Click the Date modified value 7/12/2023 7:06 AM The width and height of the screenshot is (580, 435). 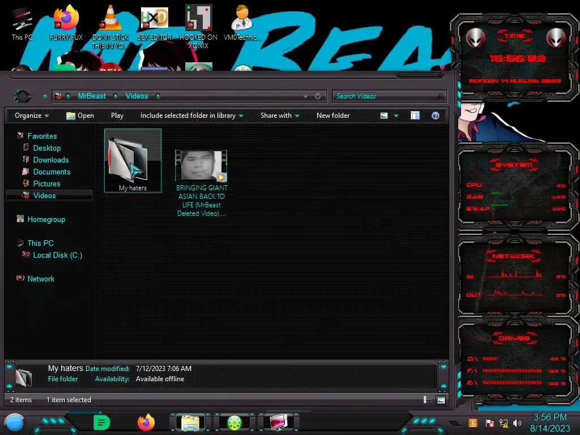(164, 368)
